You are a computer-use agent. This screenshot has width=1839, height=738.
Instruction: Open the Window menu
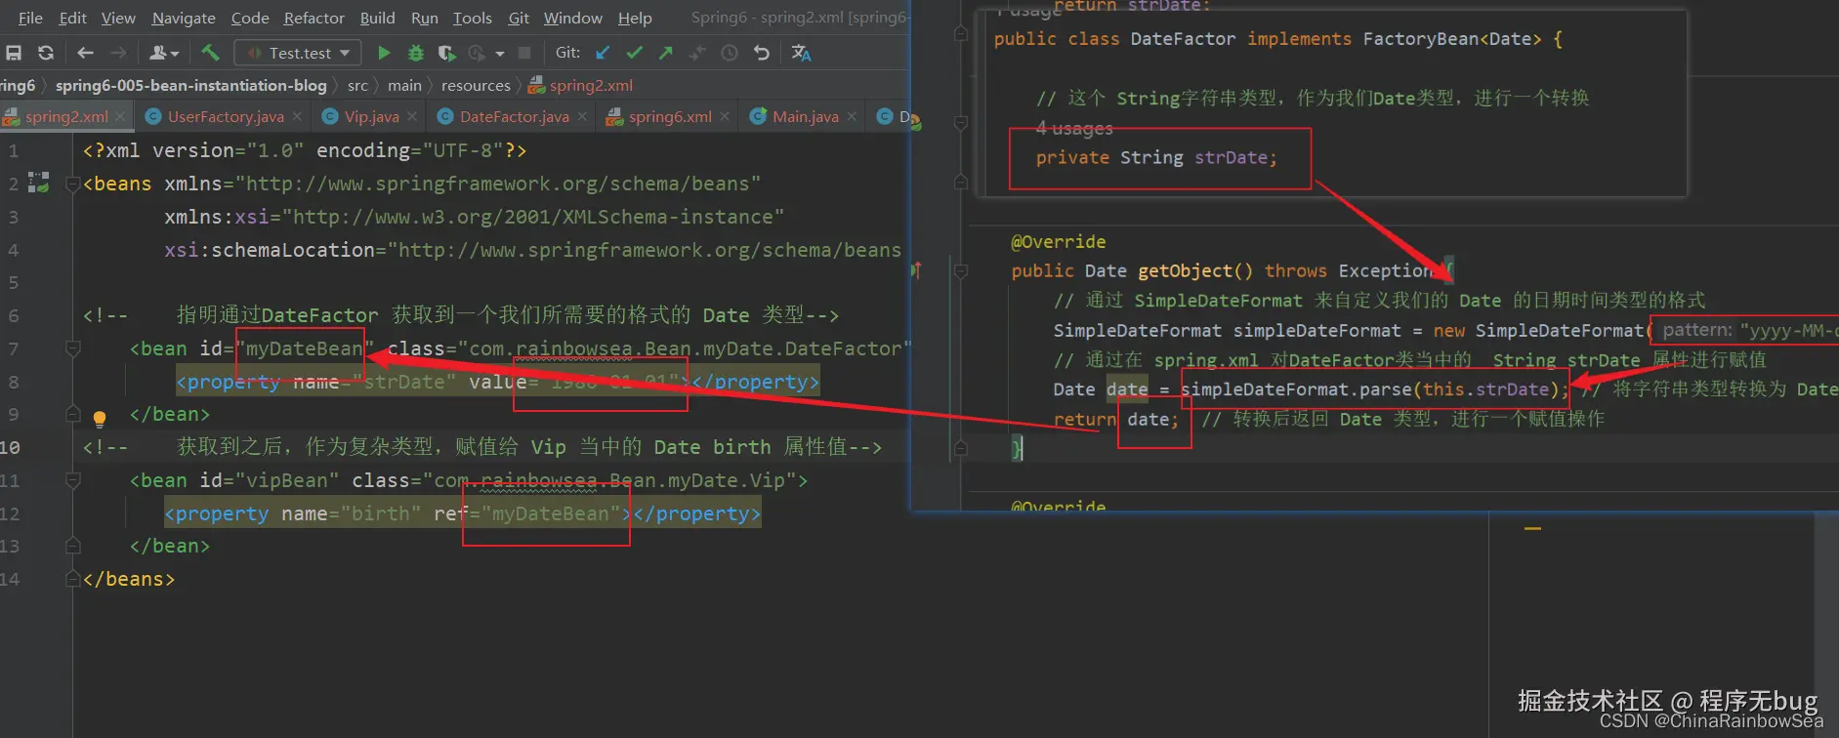click(x=572, y=18)
